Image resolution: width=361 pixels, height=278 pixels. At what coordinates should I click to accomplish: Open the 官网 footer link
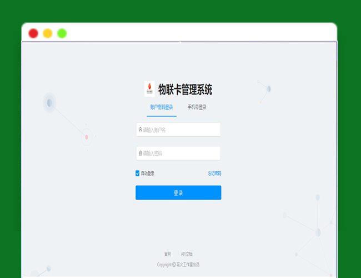click(168, 254)
